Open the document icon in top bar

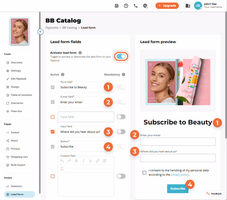coord(116,6)
